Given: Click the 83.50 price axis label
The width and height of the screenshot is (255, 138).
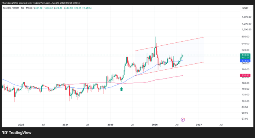Looking at the screenshot, I should point(245,107).
